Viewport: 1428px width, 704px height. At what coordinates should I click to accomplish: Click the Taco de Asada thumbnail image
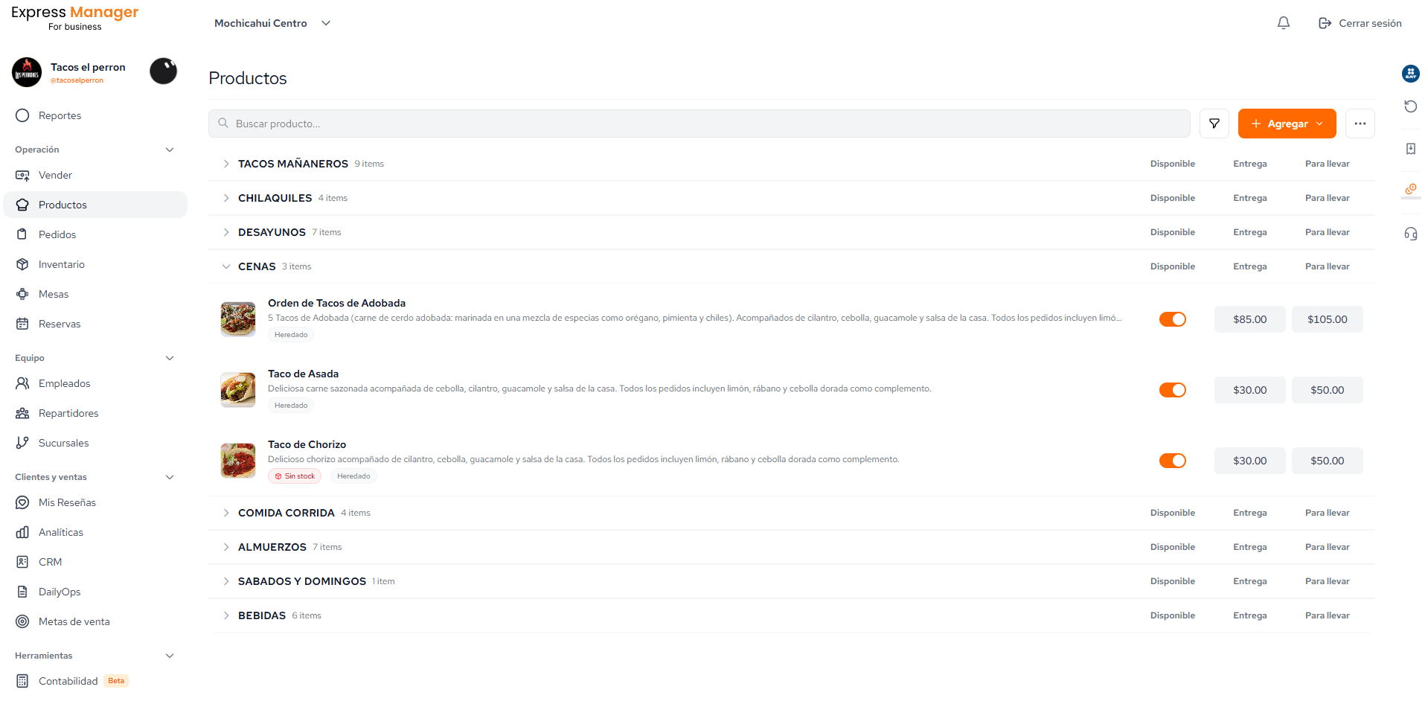[x=238, y=390]
